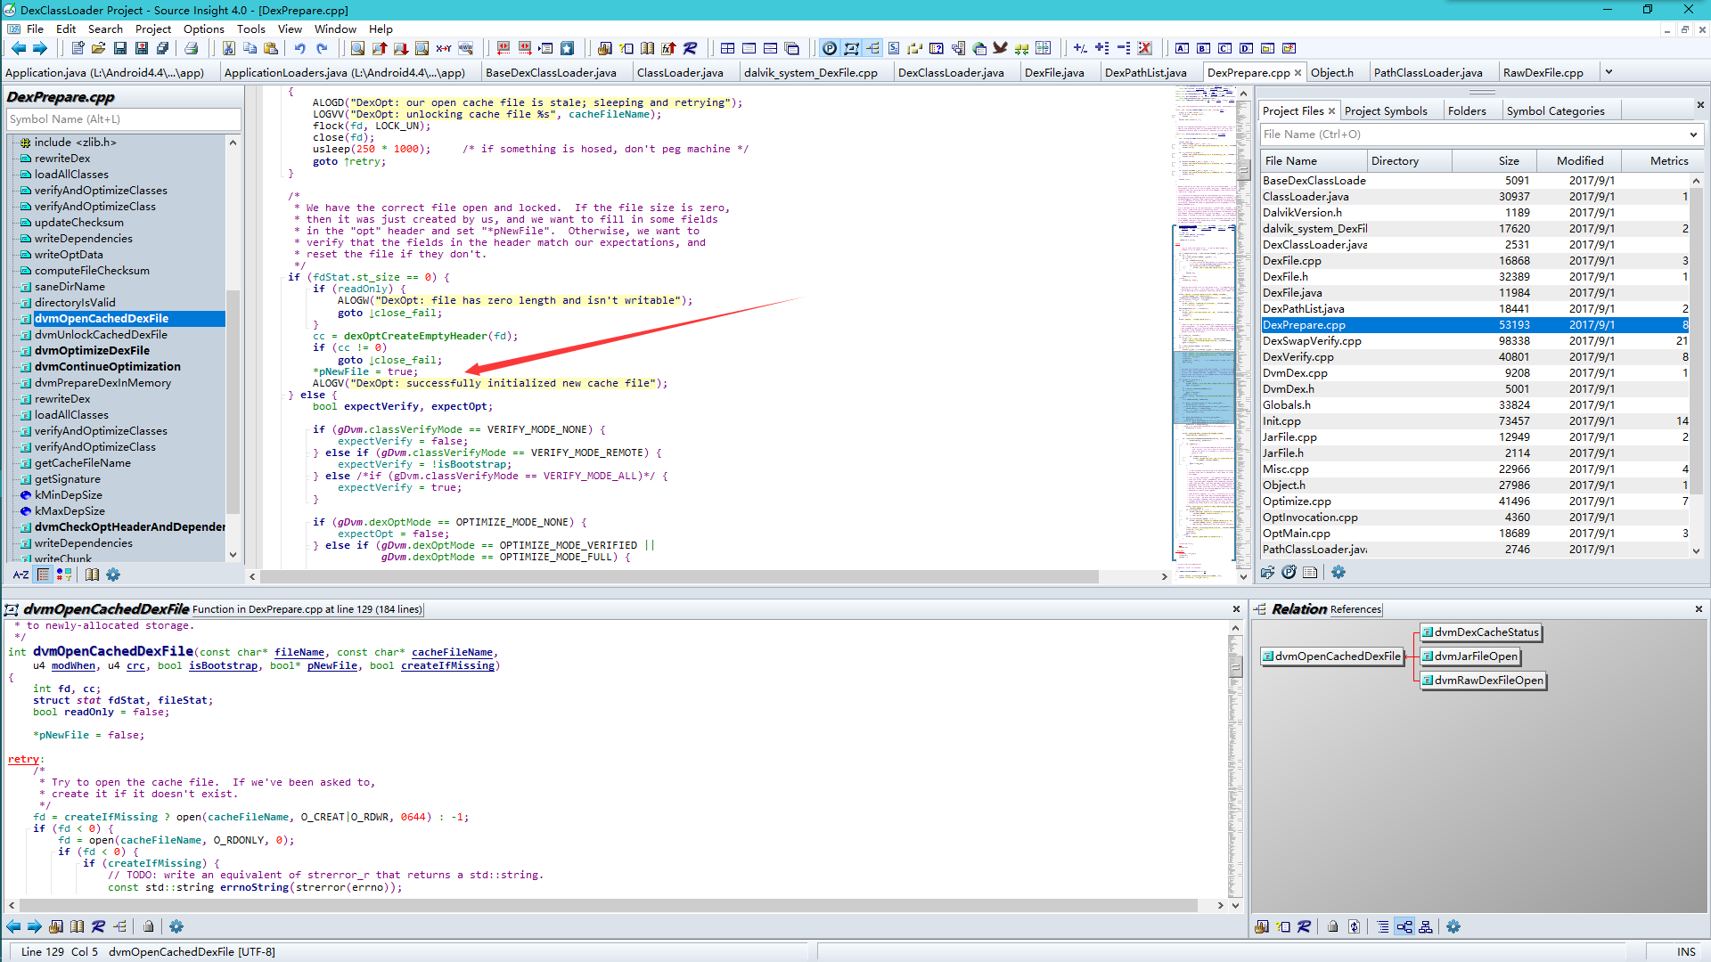This screenshot has height=962, width=1711.
Task: Open the Search menu
Action: click(105, 29)
